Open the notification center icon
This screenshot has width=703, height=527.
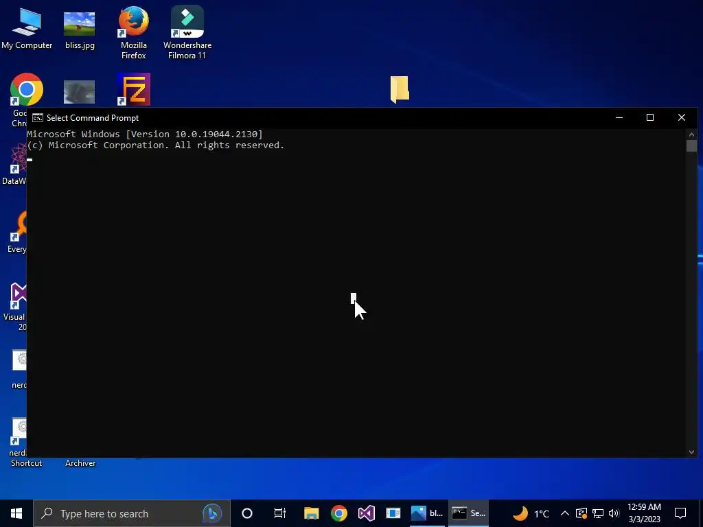[x=680, y=513]
